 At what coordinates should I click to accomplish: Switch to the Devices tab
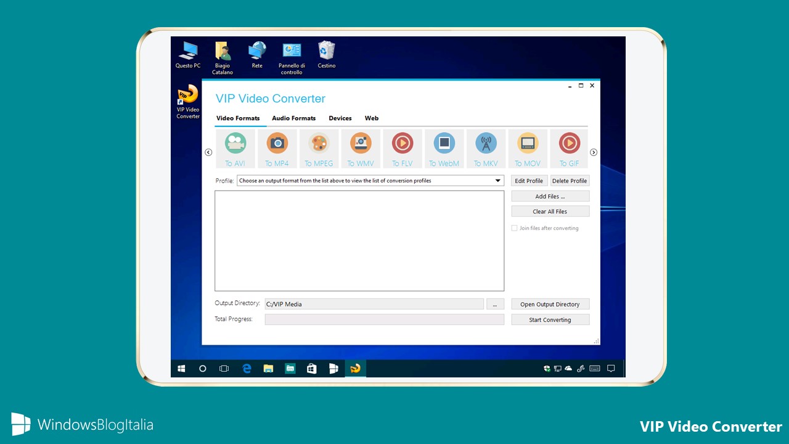pos(340,118)
